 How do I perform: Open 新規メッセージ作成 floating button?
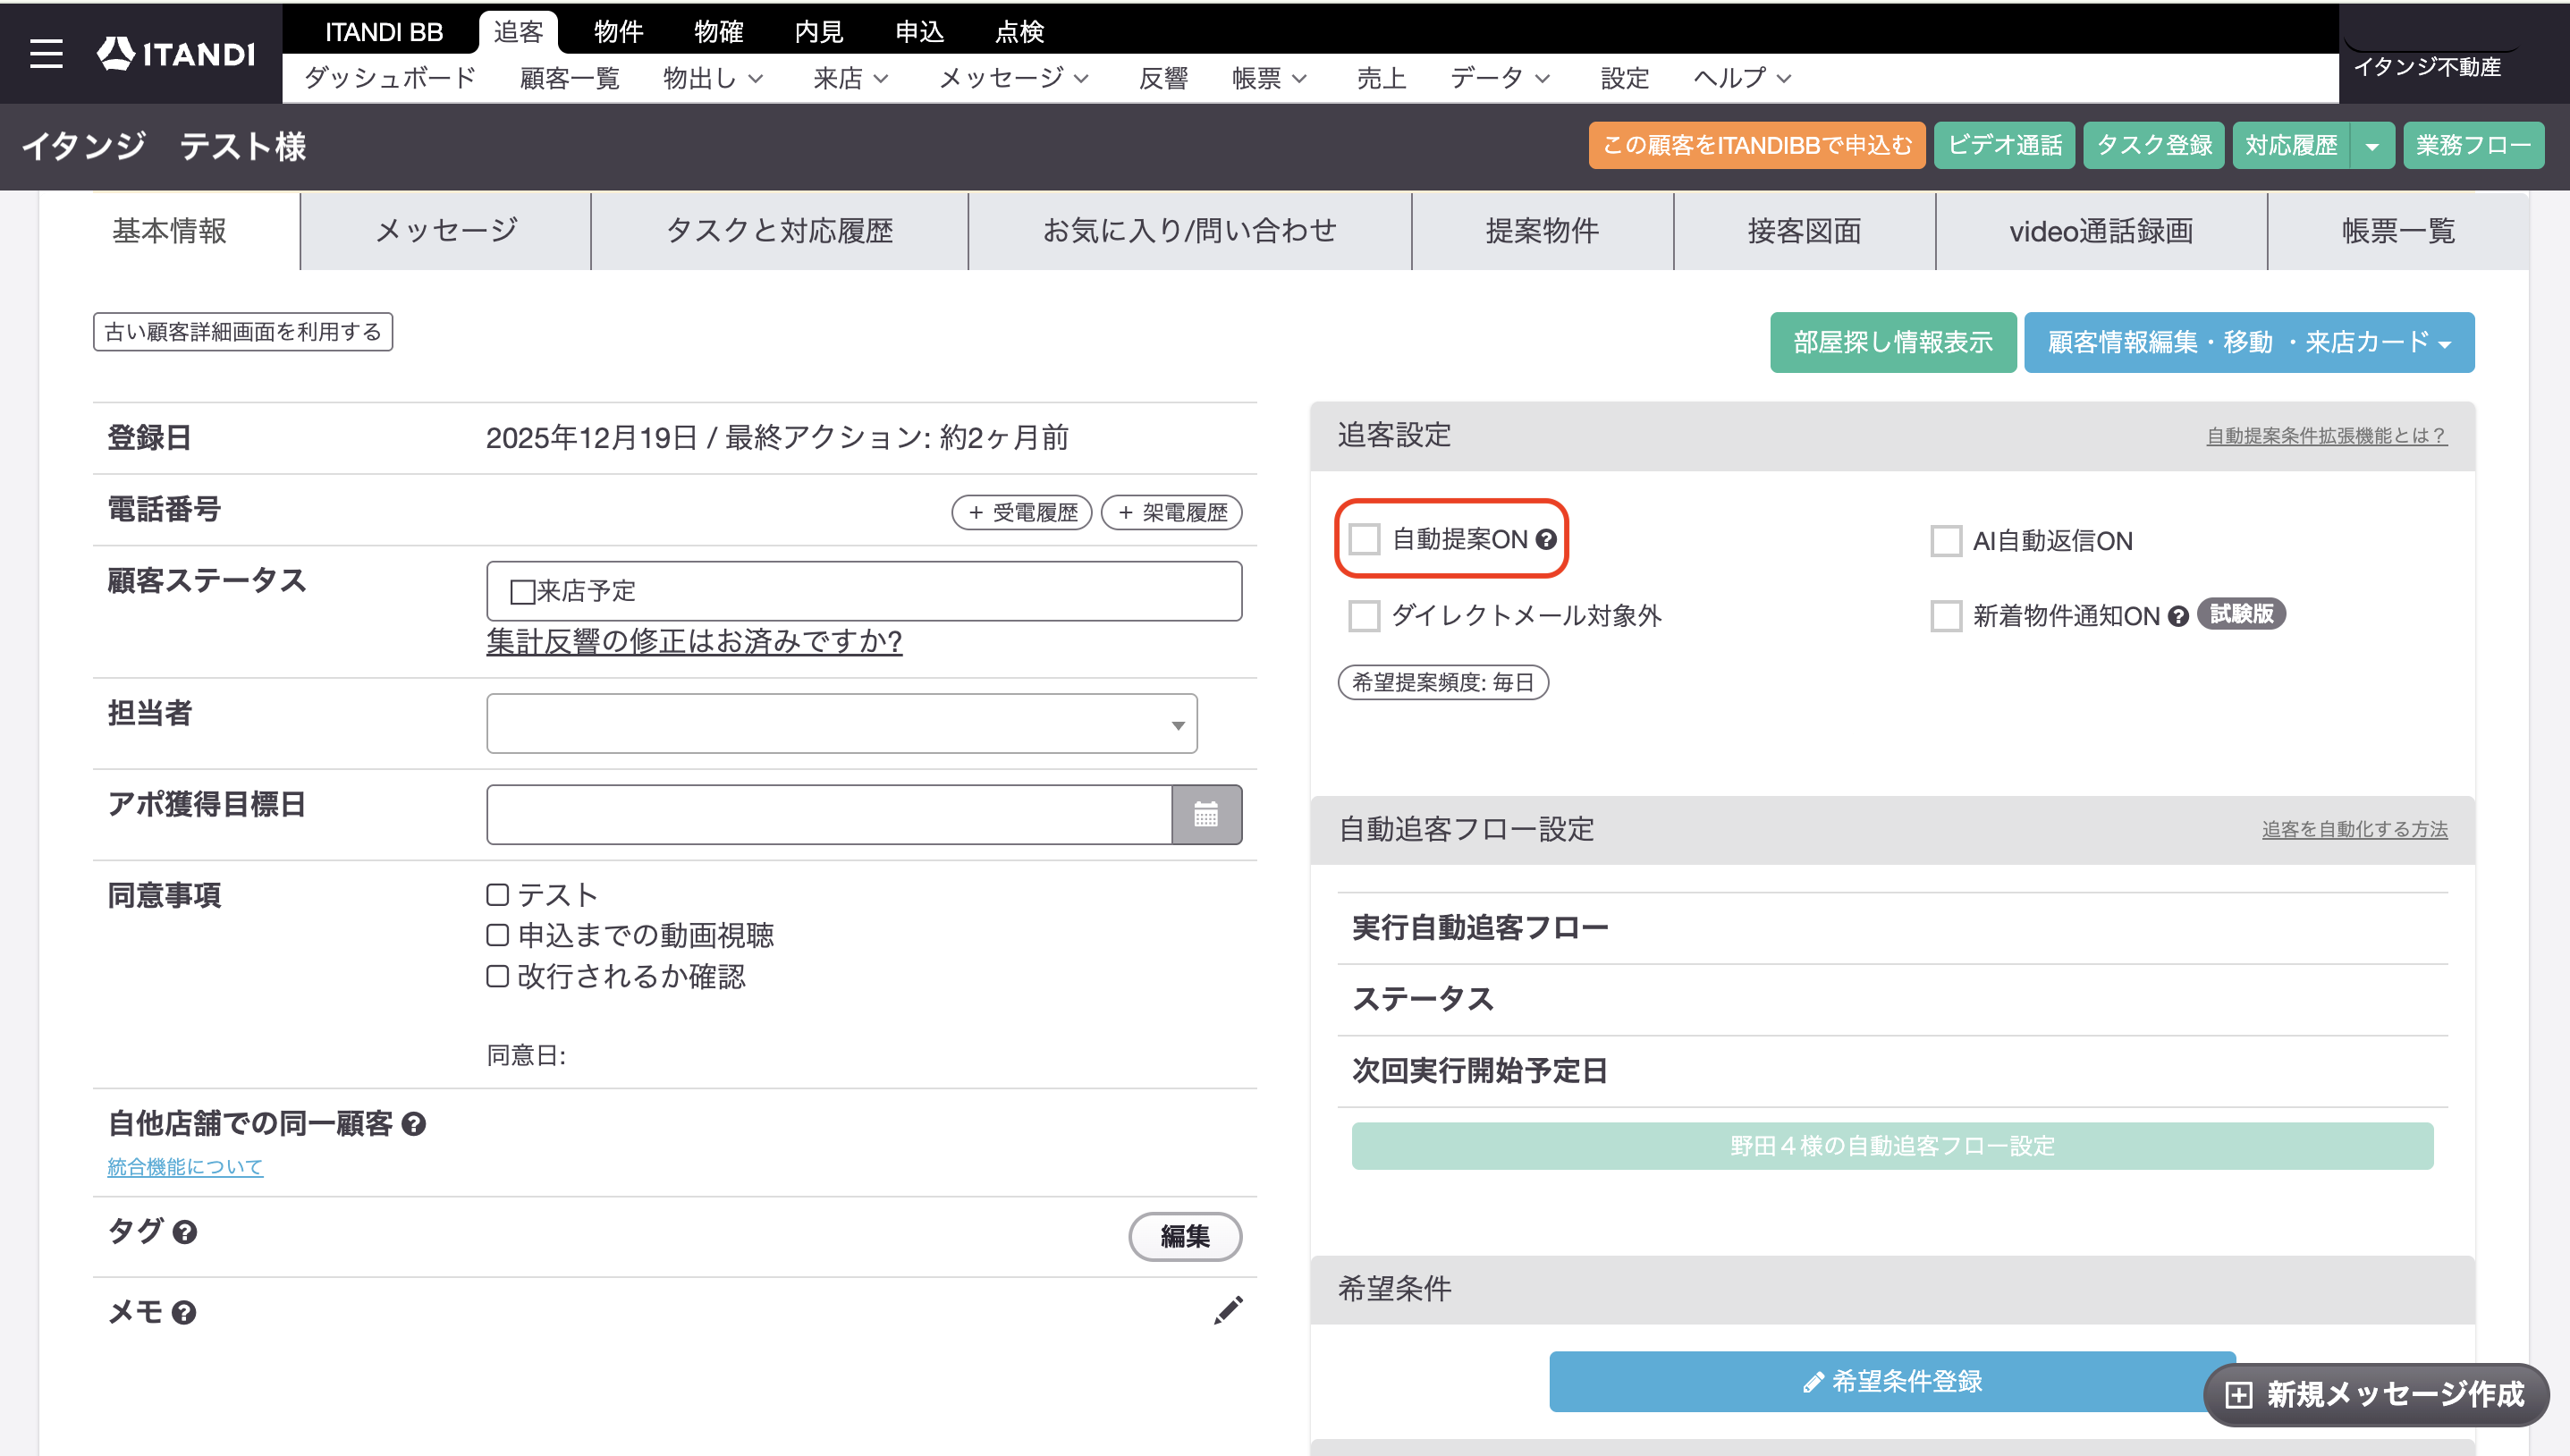point(2375,1394)
